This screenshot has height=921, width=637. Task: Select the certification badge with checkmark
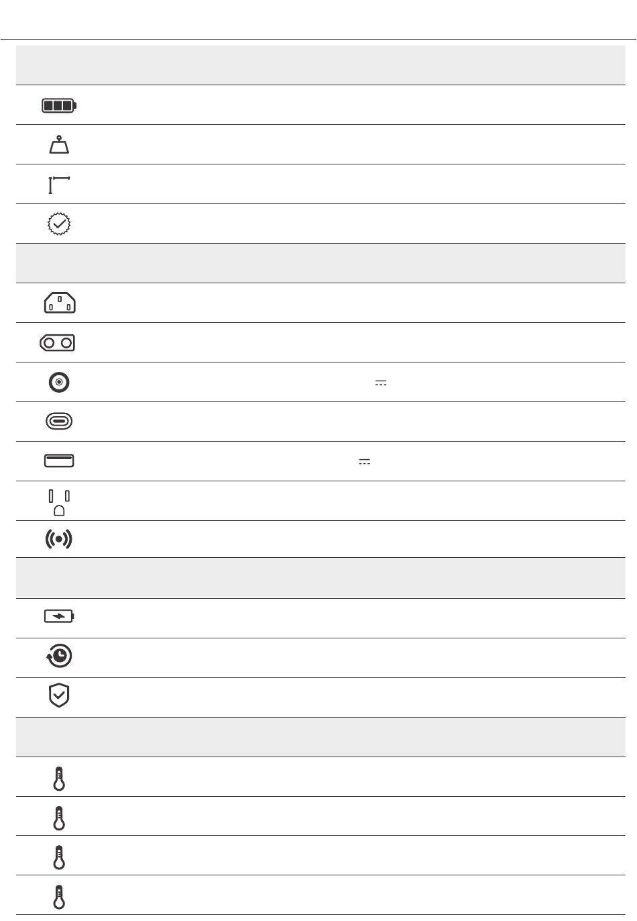click(x=60, y=224)
